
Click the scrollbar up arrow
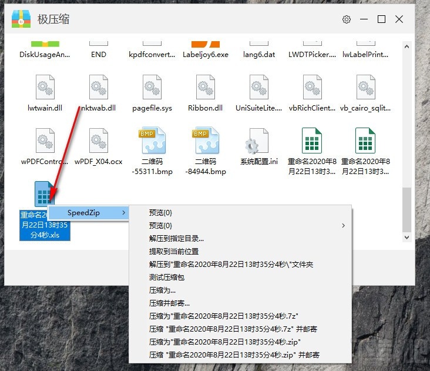(x=407, y=46)
